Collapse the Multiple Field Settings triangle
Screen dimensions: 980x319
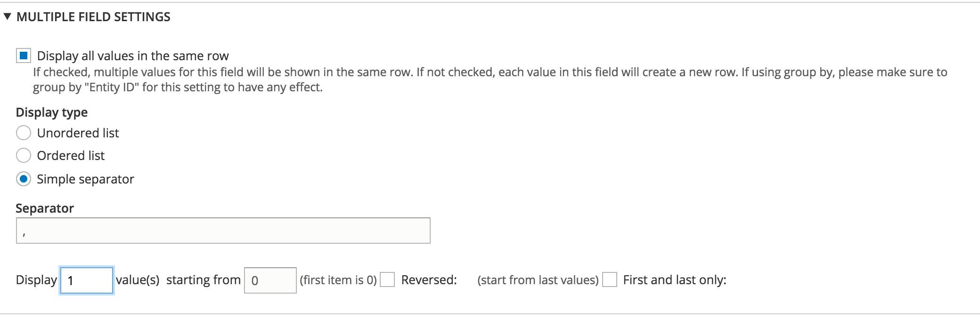(7, 17)
